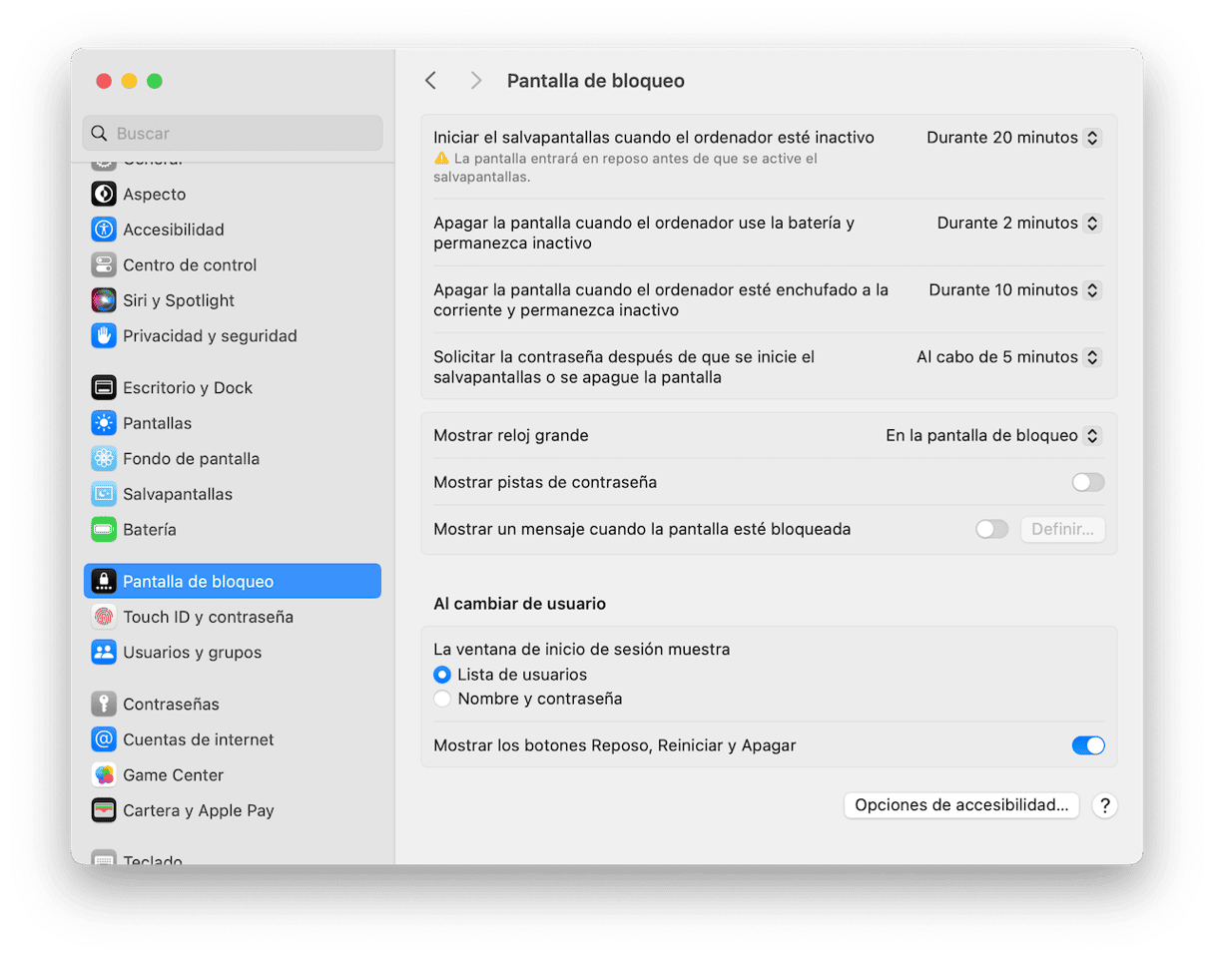Viewport: 1214px width, 958px height.
Task: Click the Opciones de accesibilidad button
Action: [961, 805]
